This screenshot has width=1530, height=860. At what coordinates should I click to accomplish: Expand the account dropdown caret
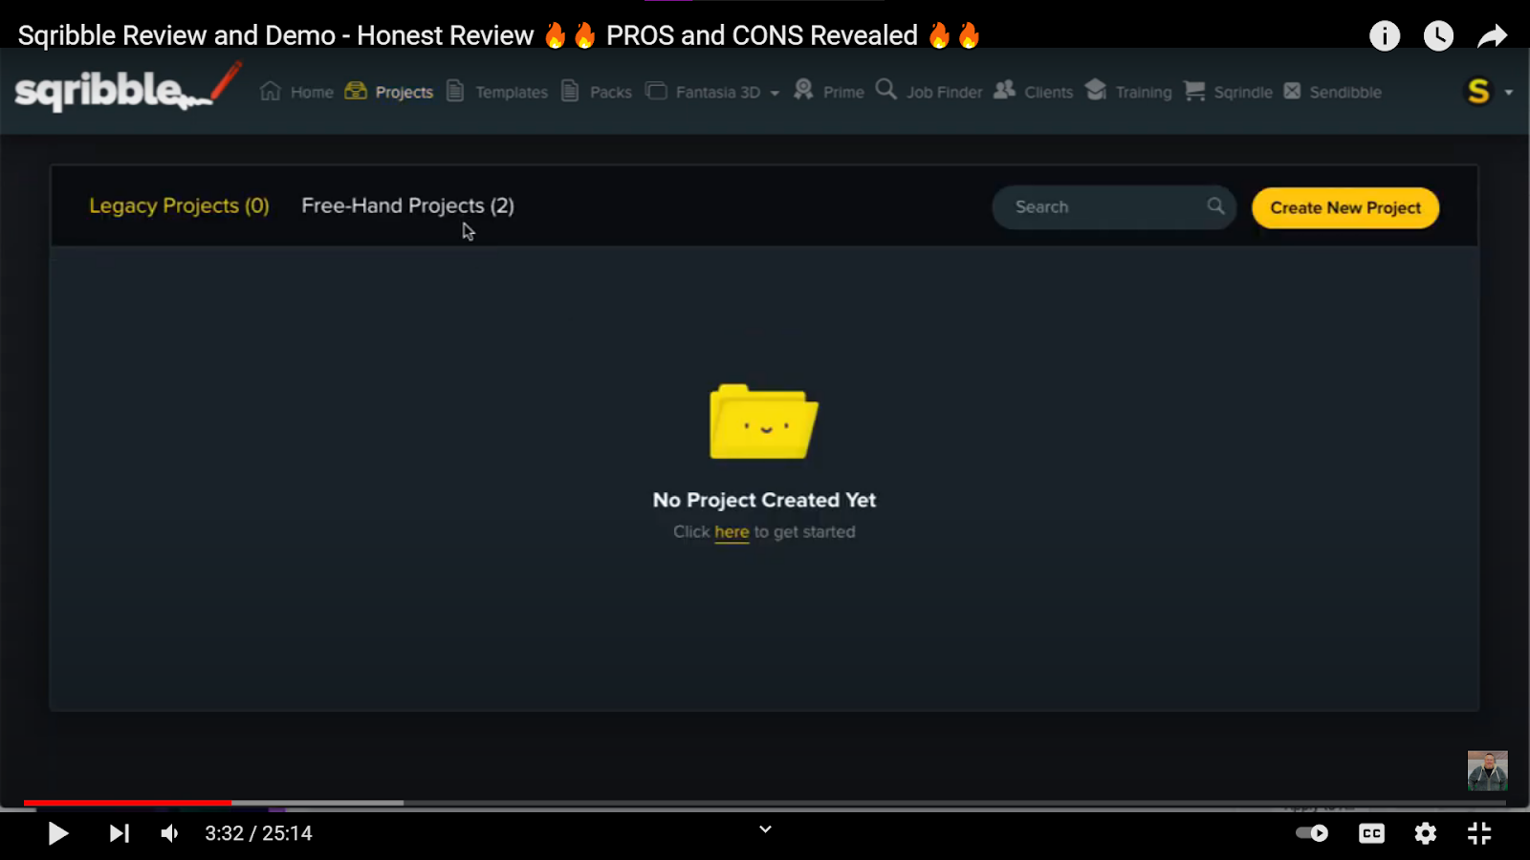(x=1509, y=93)
